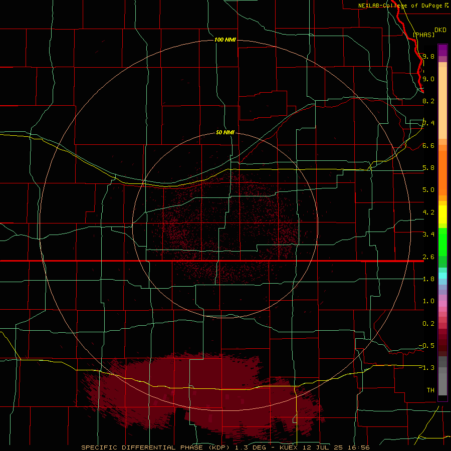Click the 4.2 legend value
Image resolution: width=451 pixels, height=451 pixels.
(428, 212)
